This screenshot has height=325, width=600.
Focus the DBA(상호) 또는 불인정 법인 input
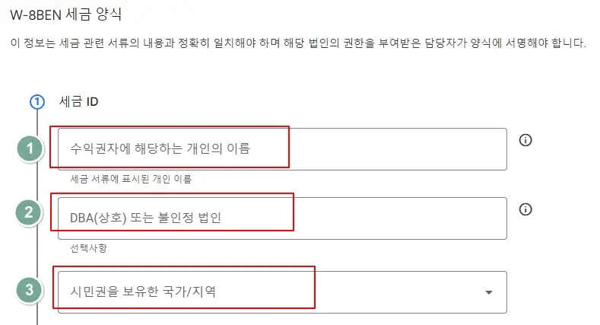(282, 218)
